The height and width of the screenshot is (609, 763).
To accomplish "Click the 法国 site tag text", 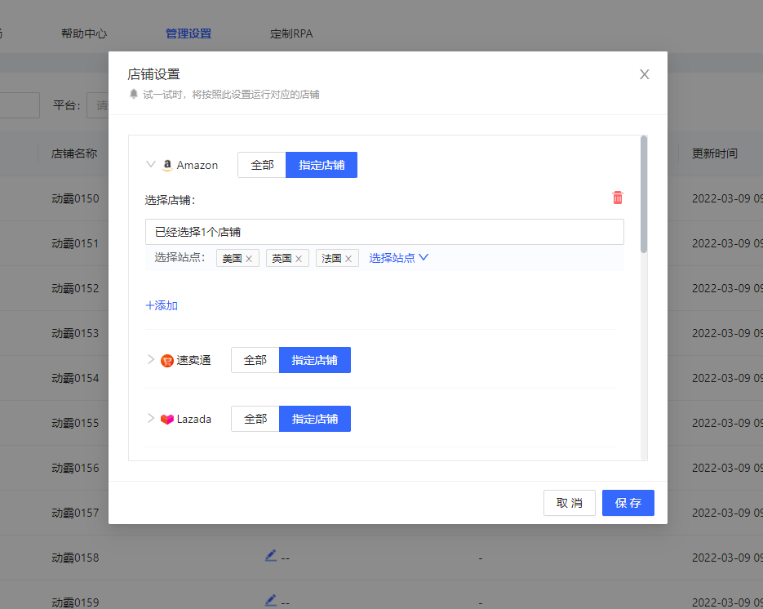I will click(331, 259).
